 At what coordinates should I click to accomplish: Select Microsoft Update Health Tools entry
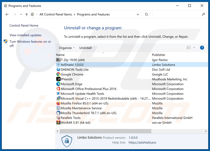click(132, 94)
